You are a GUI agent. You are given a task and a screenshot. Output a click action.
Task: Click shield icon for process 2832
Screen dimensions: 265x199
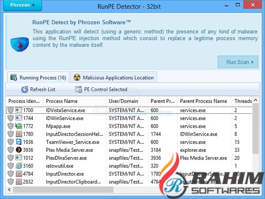point(11,182)
